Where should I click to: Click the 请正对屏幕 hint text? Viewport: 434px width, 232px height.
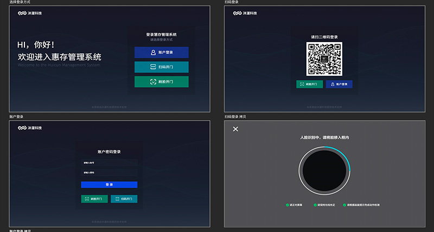click(x=296, y=205)
